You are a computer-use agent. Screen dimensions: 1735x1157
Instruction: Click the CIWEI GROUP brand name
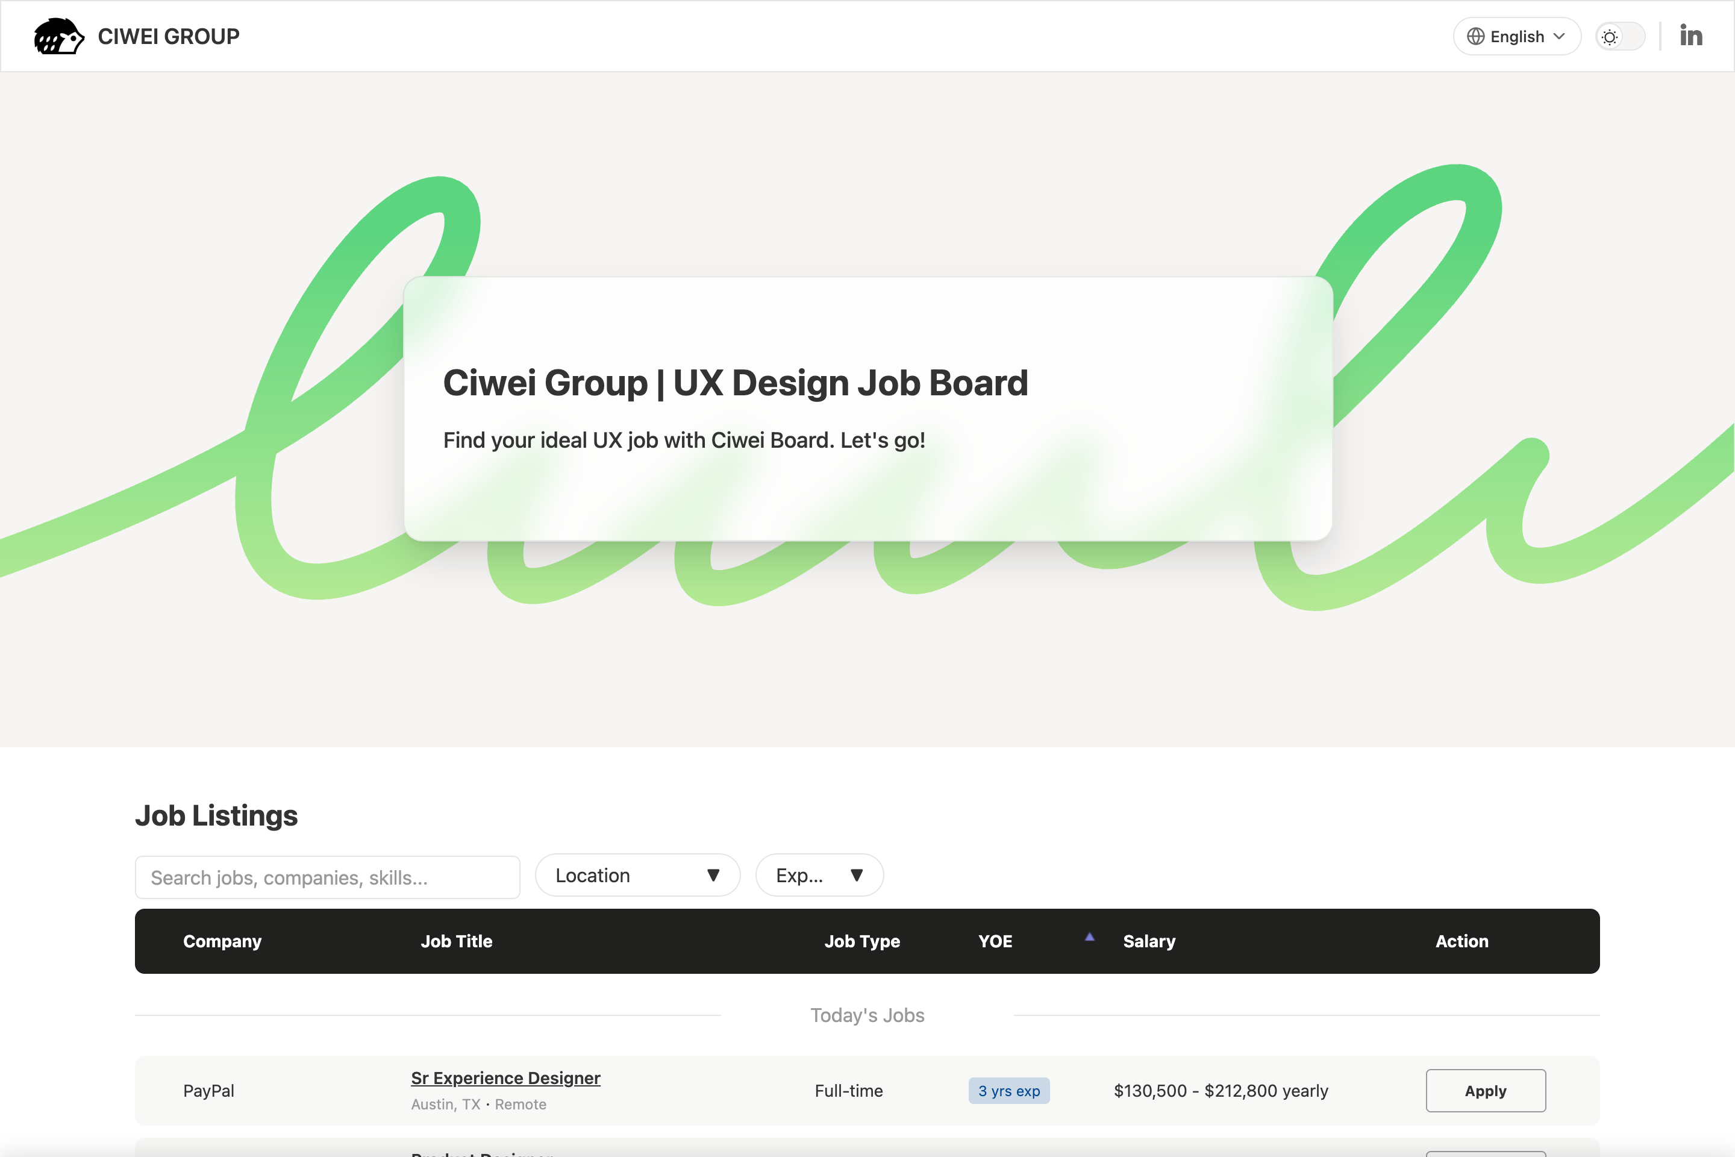pyautogui.click(x=168, y=36)
